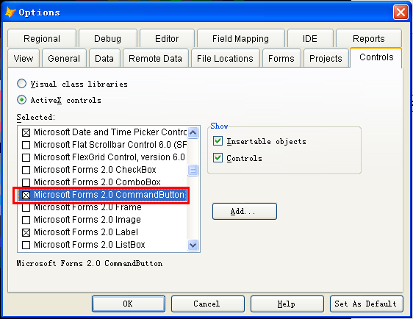Select the Data tab
This screenshot has height=319, width=413.
coord(104,58)
